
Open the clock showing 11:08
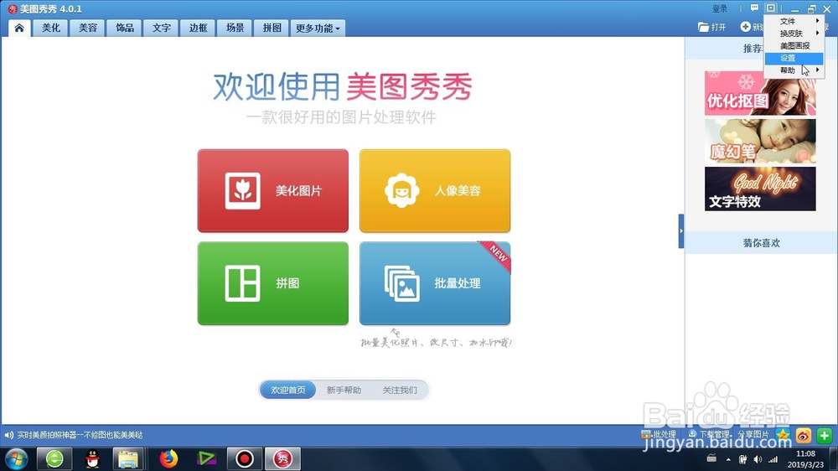pos(806,454)
